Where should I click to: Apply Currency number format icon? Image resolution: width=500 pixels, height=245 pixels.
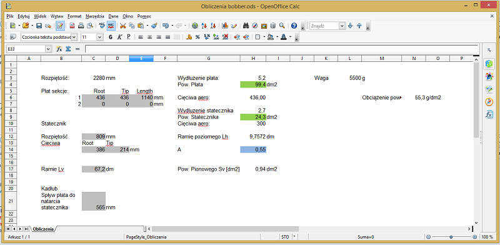click(189, 37)
